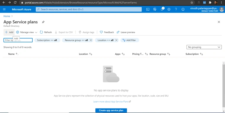The image size is (225, 113).
Task: Open the help question mark icon
Action: point(176,9)
